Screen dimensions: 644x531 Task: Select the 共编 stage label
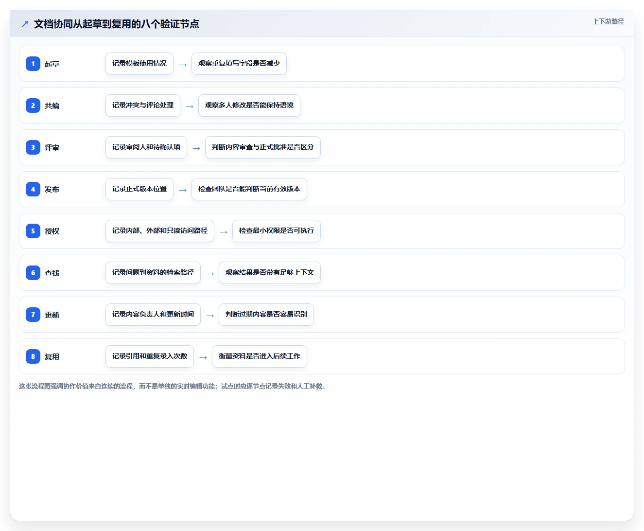pos(52,106)
